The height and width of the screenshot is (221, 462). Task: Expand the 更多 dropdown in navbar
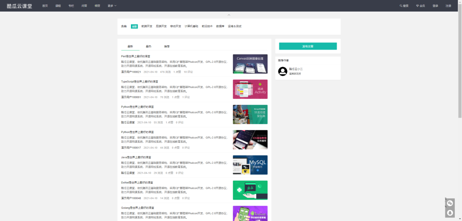point(112,6)
